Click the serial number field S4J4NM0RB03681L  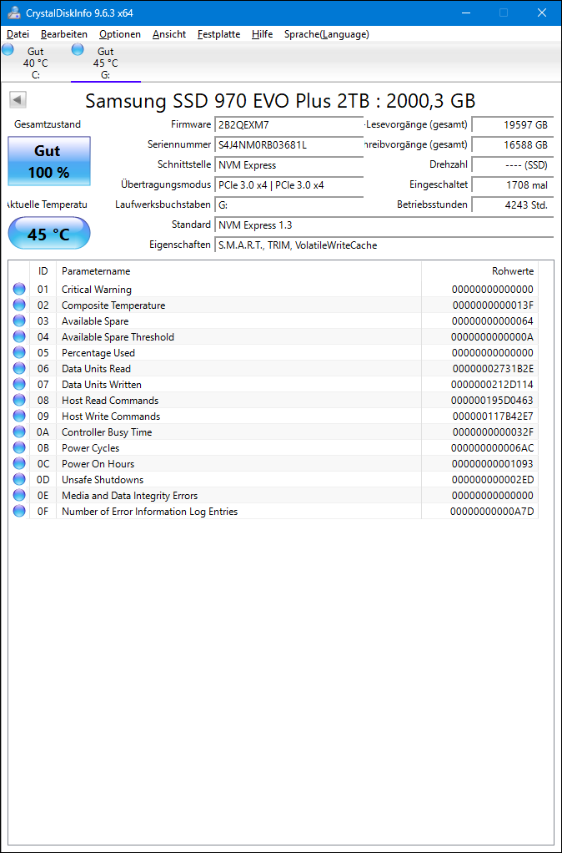click(x=289, y=144)
